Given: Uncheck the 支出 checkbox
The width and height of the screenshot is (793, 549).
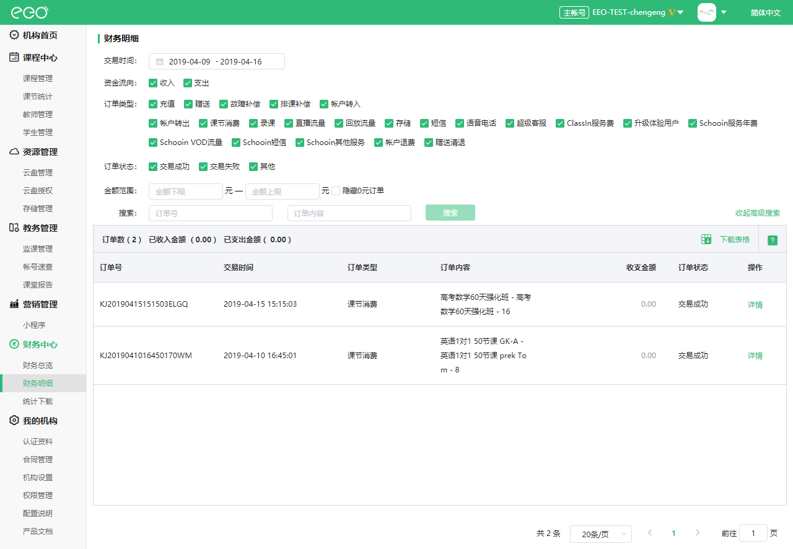Looking at the screenshot, I should [x=188, y=82].
